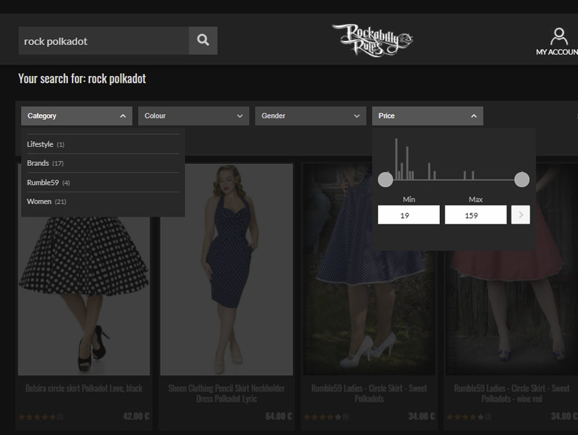Collapse the Category filter header
This screenshot has height=435, width=578.
[76, 116]
